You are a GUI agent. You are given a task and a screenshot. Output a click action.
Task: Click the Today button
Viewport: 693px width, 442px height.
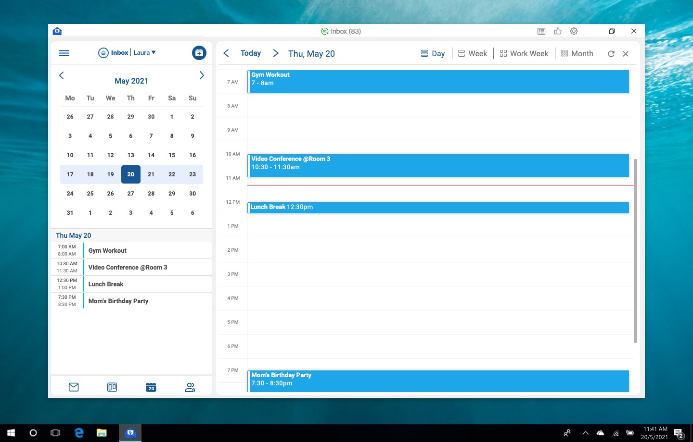[x=251, y=53]
